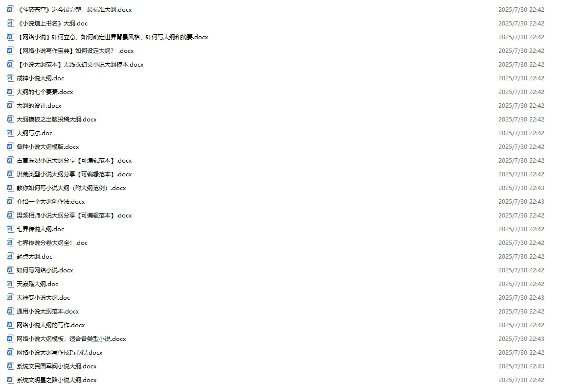Screen dimensions: 561x386
Task: Click Word icon beside 成神小说大纲.doc
Action: pyautogui.click(x=10, y=78)
